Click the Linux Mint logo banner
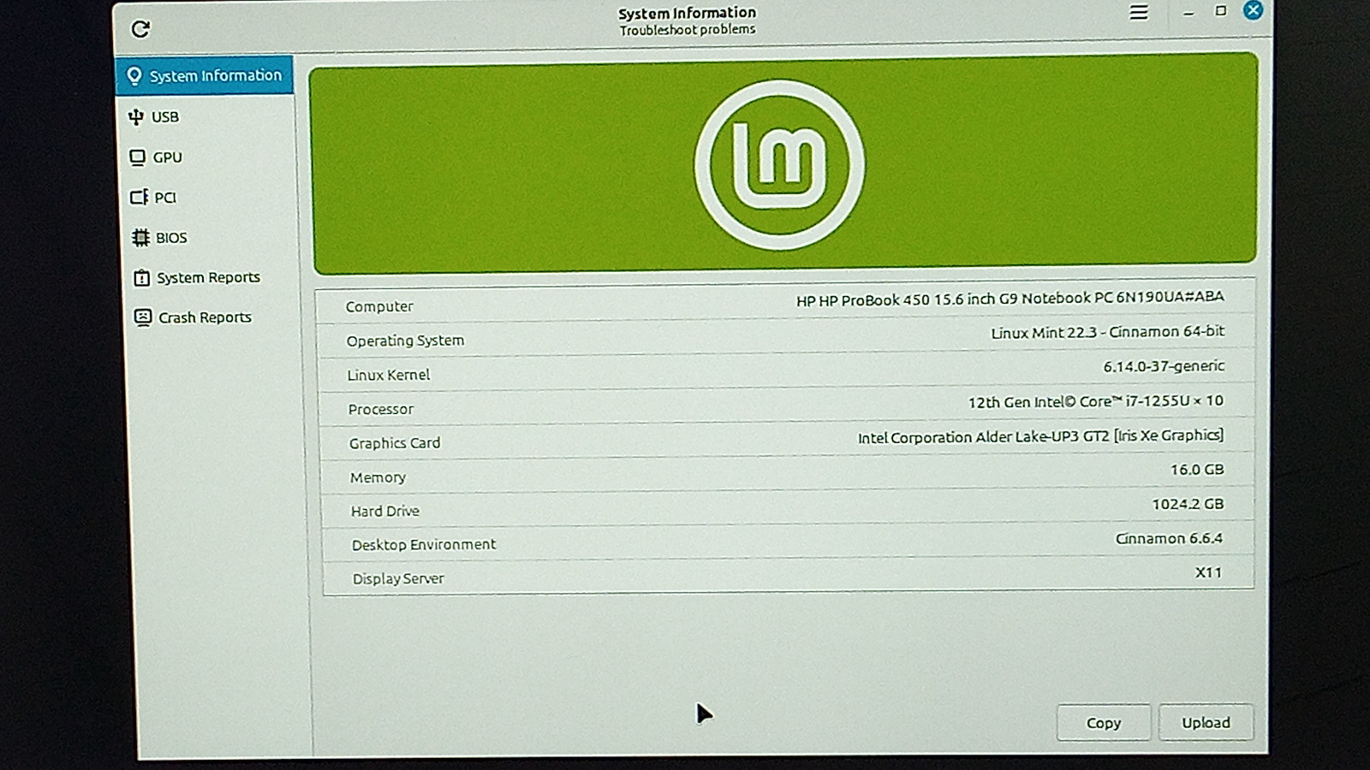Image resolution: width=1370 pixels, height=770 pixels. click(783, 163)
